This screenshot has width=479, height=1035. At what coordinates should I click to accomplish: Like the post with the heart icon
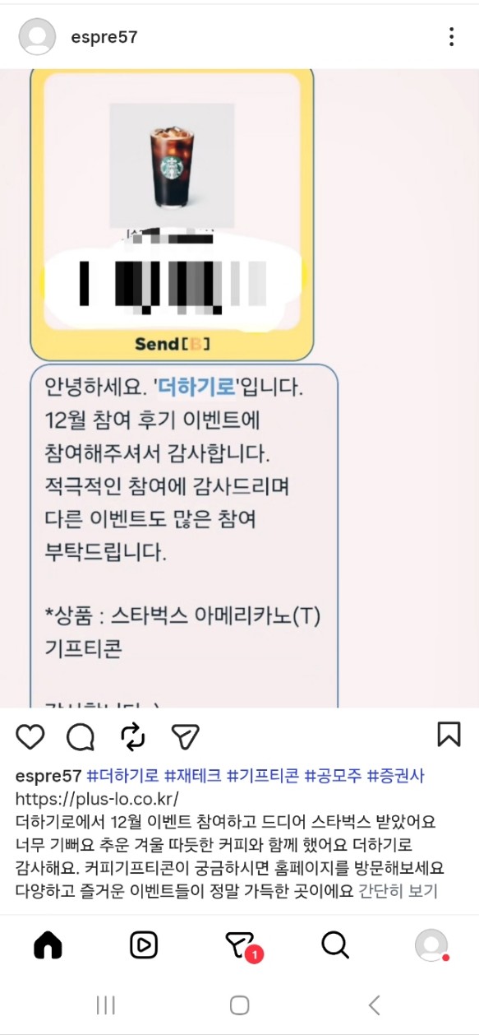[x=30, y=736]
